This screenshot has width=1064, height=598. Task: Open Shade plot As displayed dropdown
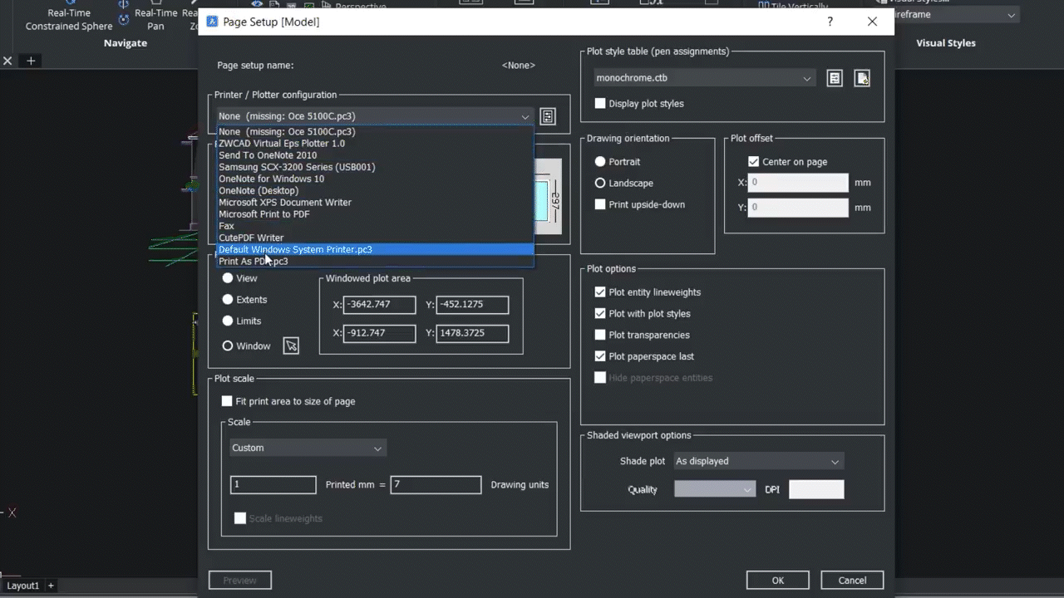click(x=758, y=461)
